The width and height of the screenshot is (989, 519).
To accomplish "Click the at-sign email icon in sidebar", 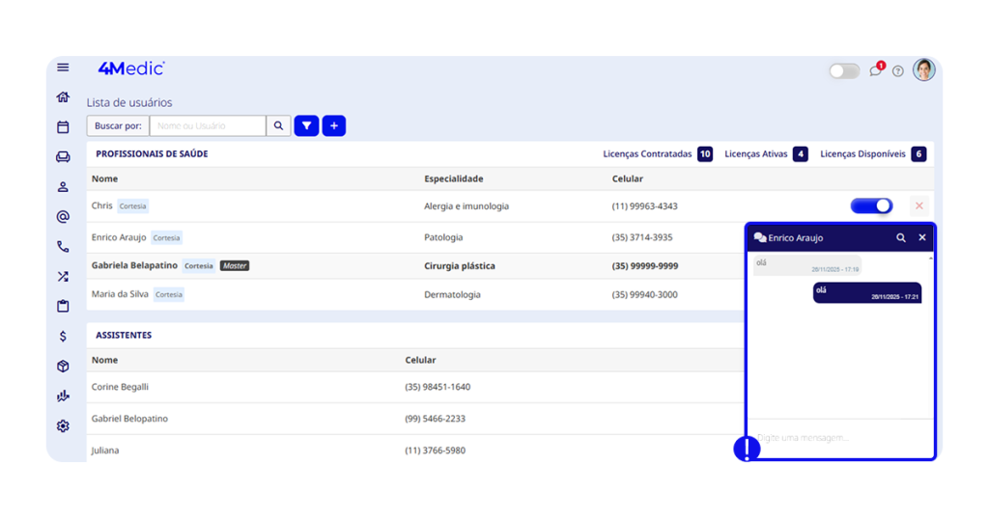I will click(63, 217).
